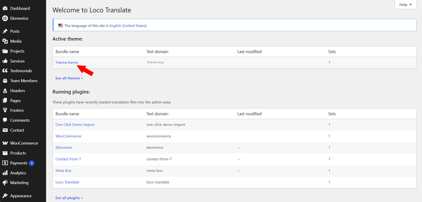Follow See all themes link

click(x=69, y=78)
